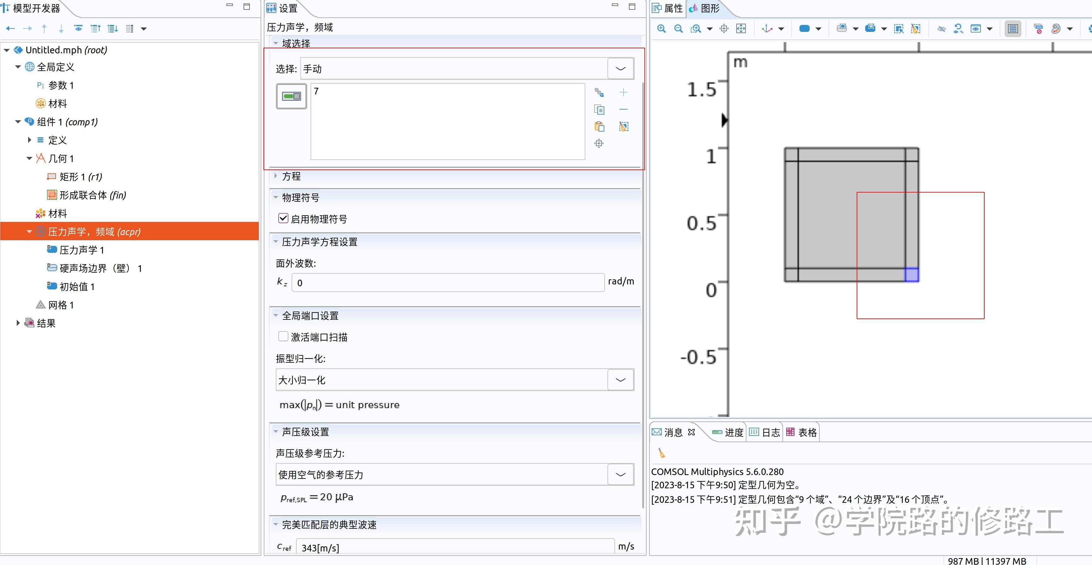1092x565 pixels.
Task: Click the show/eye icon in Model Builder toolbar
Action: coord(78,29)
